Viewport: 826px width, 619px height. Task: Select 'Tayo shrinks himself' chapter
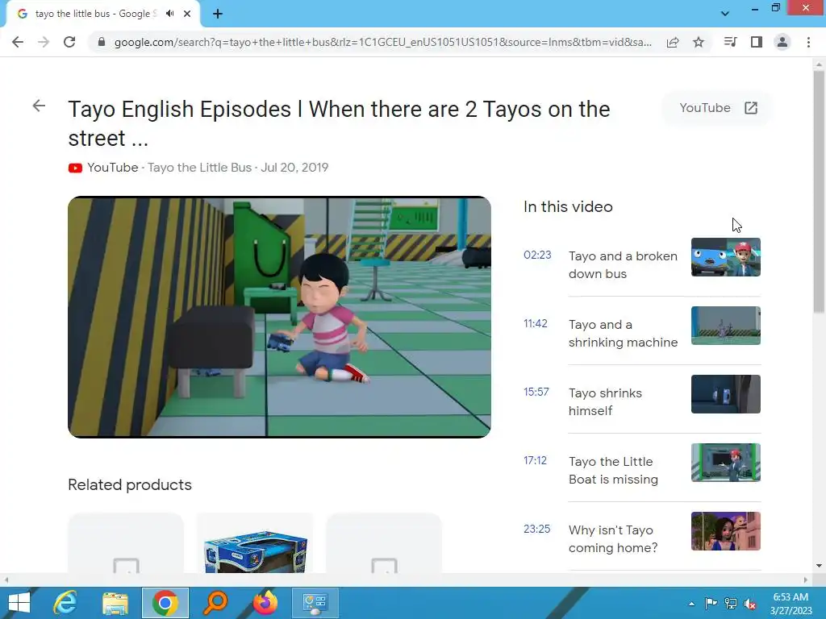tap(605, 401)
